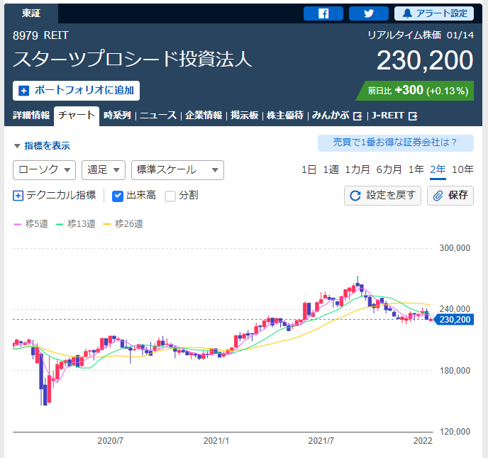This screenshot has height=458, width=488.
Task: Click the 300,000 price axis label
Action: pos(455,248)
